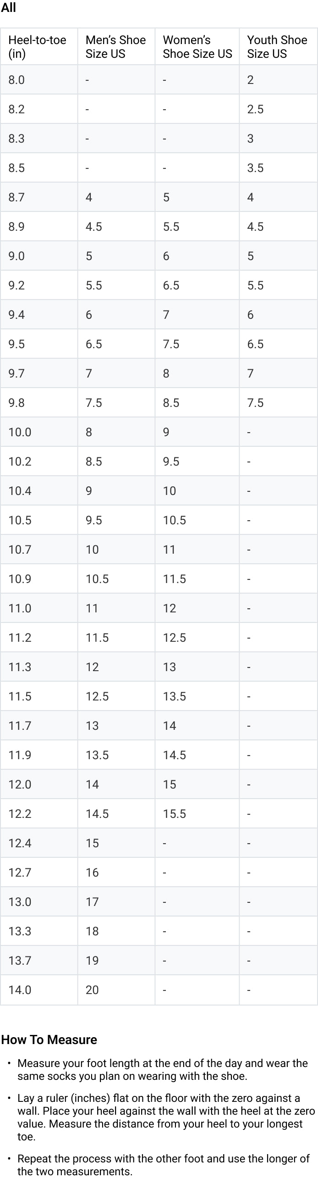This screenshot has height=1178, width=318.
Task: Click the "Heel-to-toe (in)" column header
Action: coord(37,47)
